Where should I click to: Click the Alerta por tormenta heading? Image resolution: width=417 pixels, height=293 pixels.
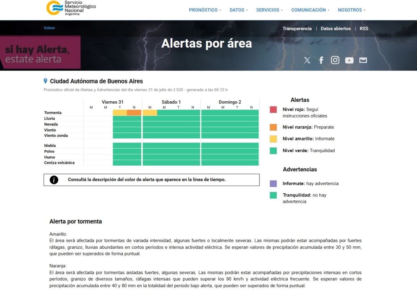tap(75, 221)
